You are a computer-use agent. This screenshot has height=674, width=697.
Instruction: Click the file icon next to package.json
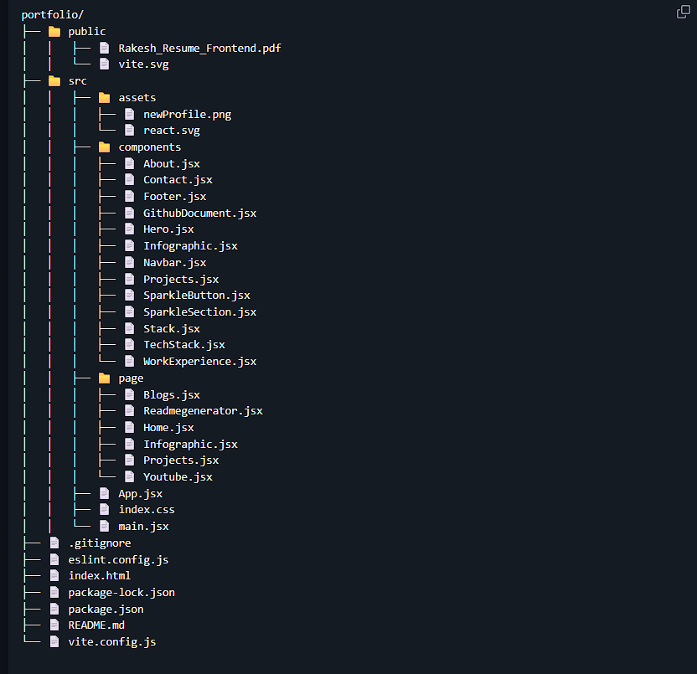point(54,609)
